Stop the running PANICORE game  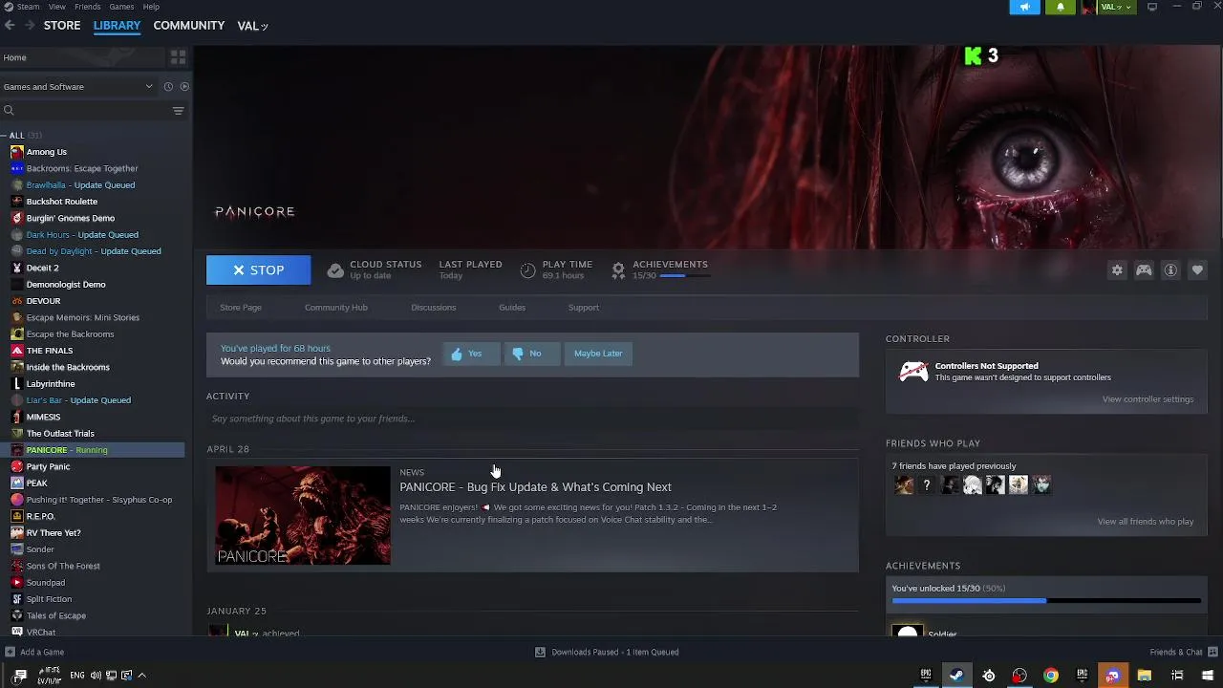click(259, 270)
